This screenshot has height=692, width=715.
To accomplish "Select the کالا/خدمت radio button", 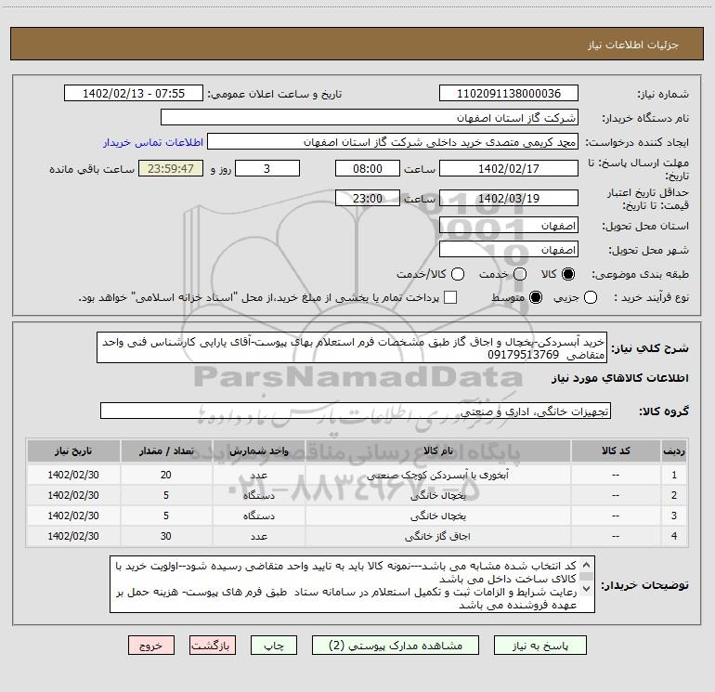I will pos(458,274).
